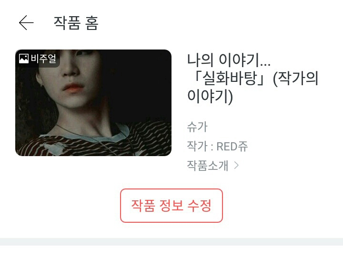Tap the 슈가 character tag
343x257 pixels.
[197, 127]
